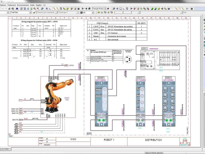
Task: Click the ROB1 label
Action: 67,98
